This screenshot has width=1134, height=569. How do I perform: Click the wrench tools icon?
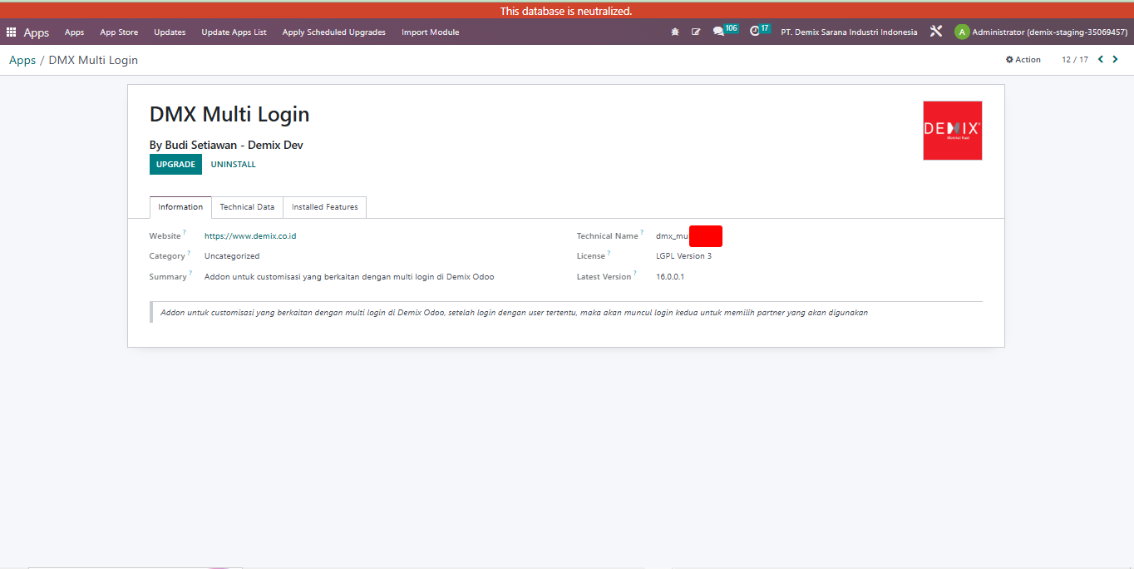point(936,32)
